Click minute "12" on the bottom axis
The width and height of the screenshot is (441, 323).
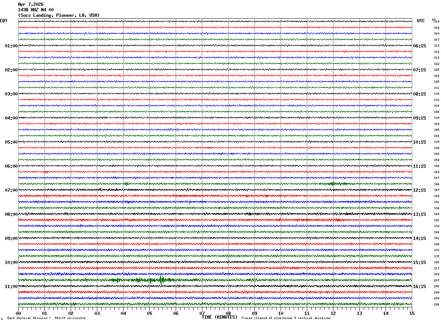coord(333,313)
